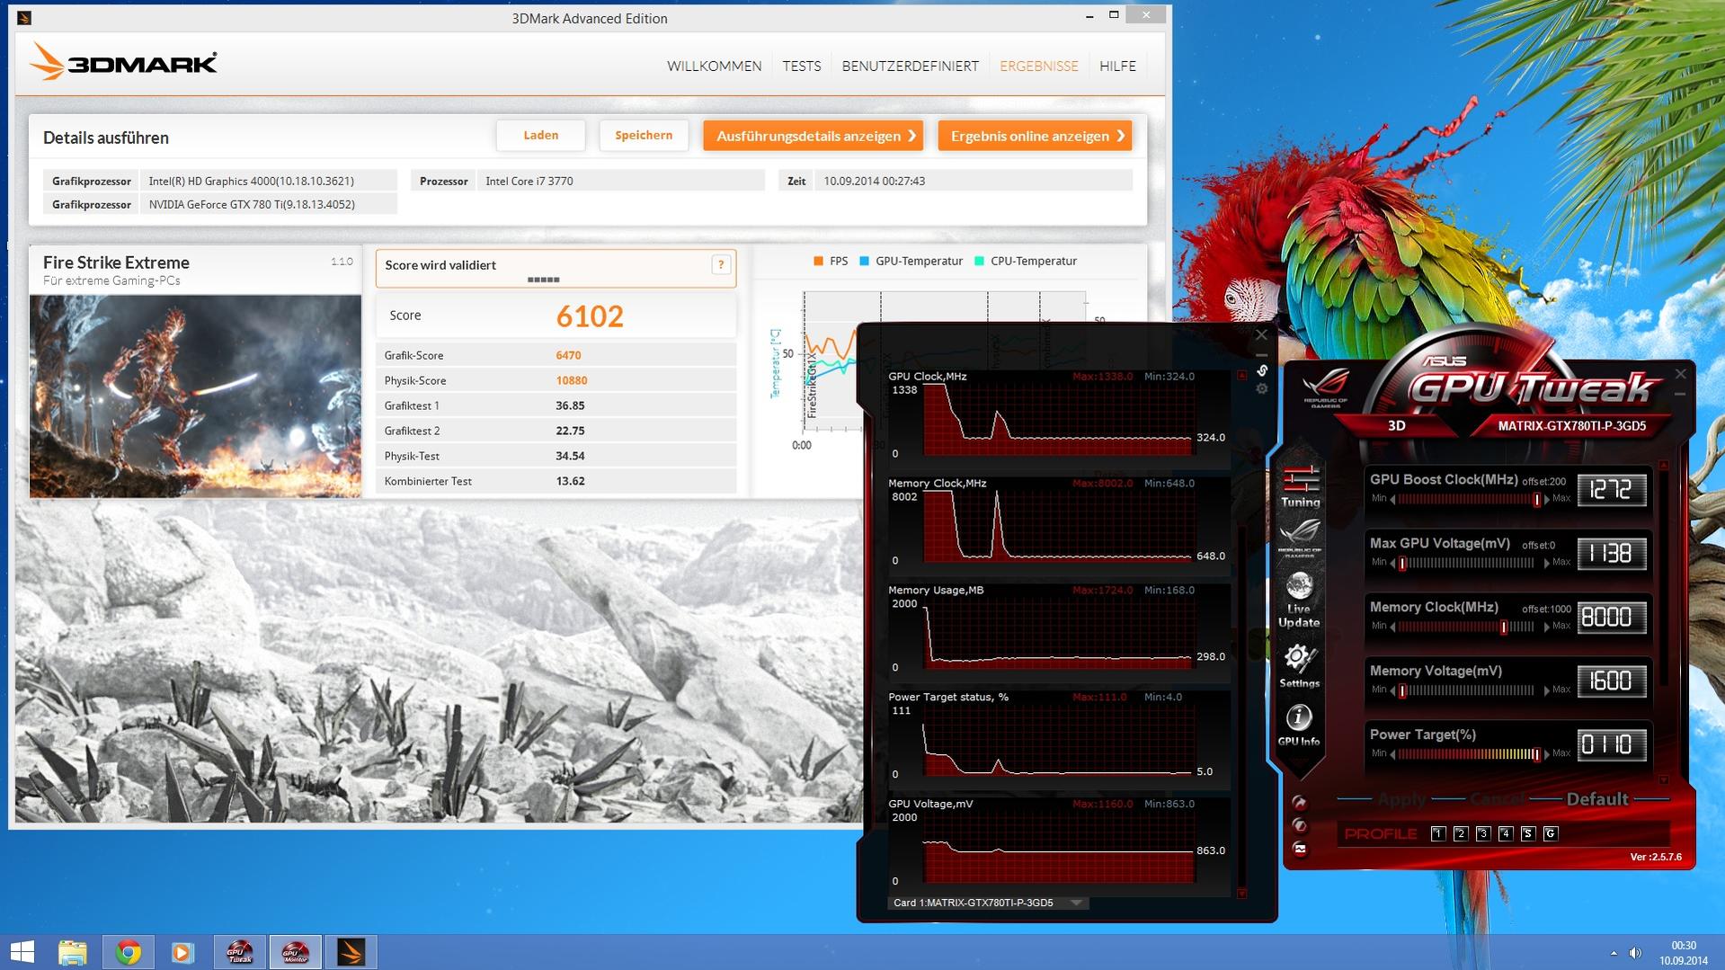
Task: Open TESTS tab in 3DMark
Action: tap(801, 66)
